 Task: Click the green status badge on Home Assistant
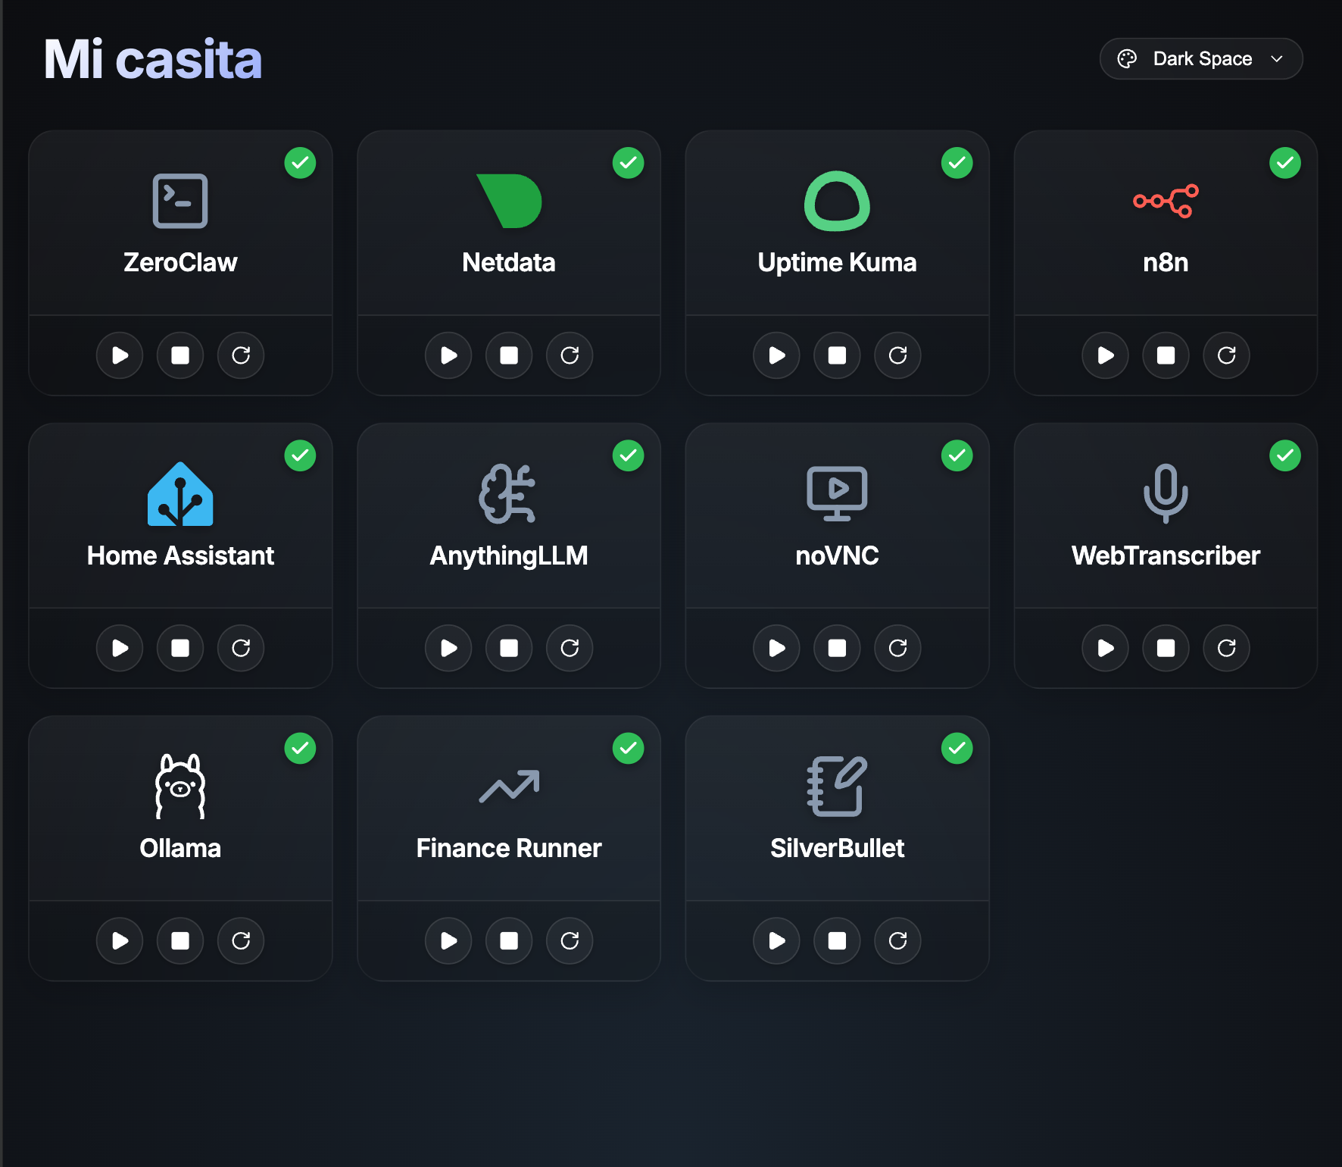point(301,455)
